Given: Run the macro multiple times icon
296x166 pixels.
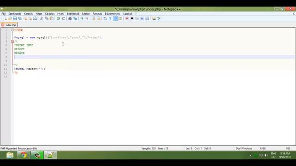Looking at the screenshot, I should coord(142,18).
